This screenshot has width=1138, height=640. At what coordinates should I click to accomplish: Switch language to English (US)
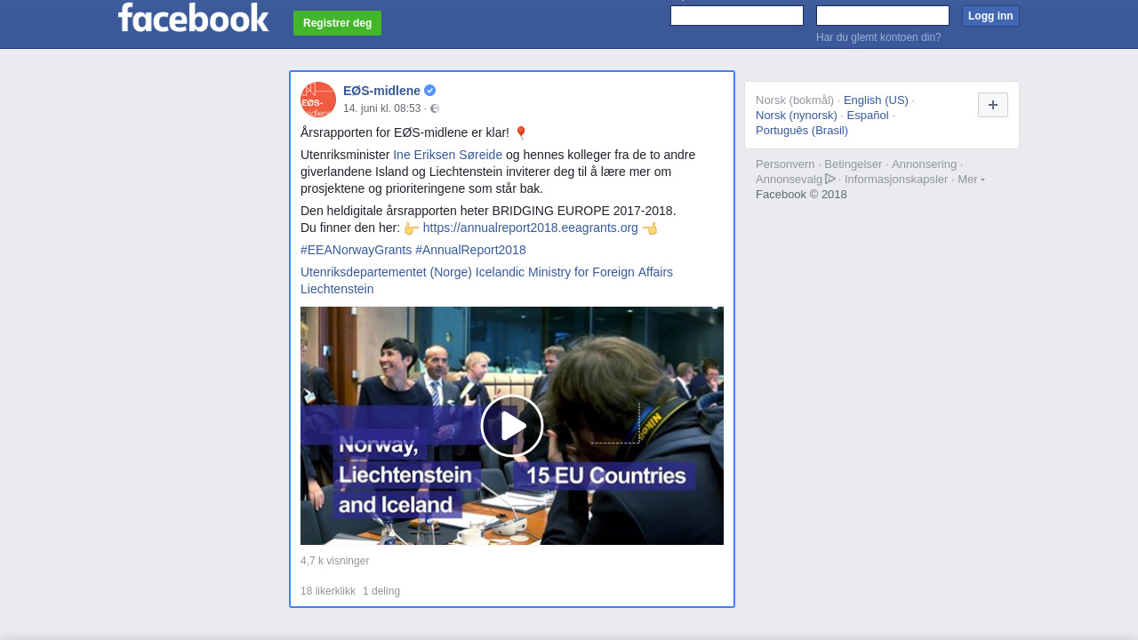point(876,100)
